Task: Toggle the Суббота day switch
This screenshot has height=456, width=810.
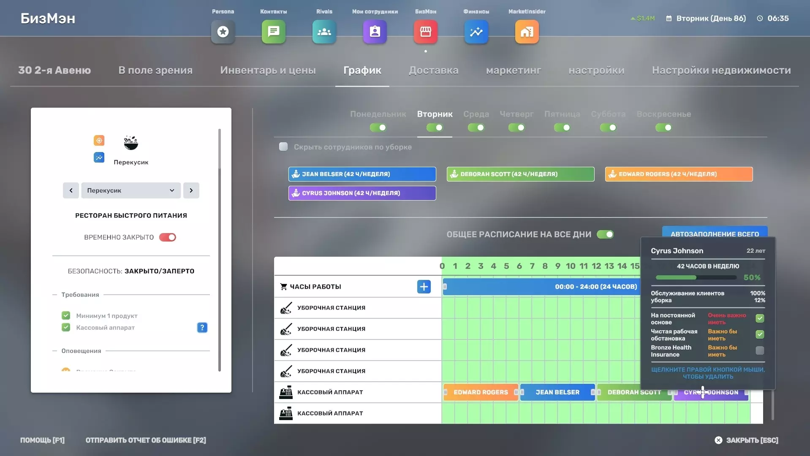Action: (x=608, y=128)
